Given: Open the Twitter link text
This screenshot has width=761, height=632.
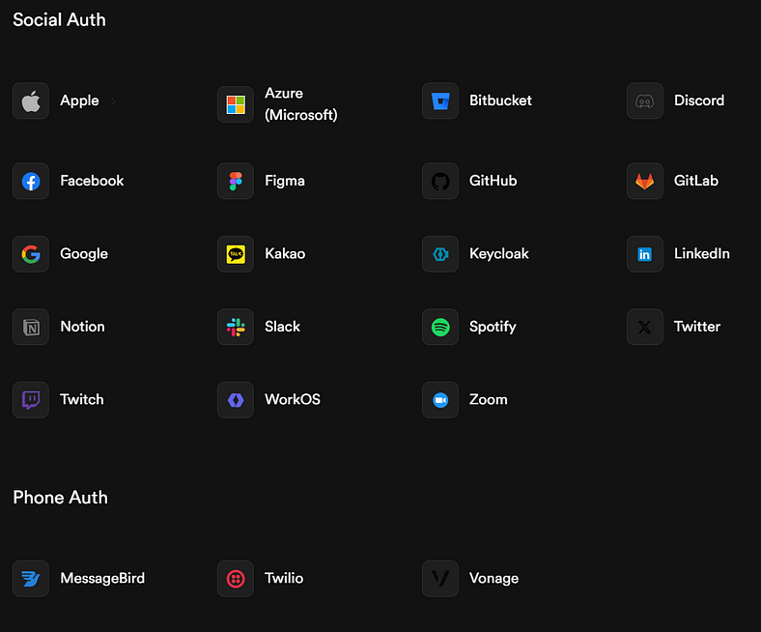Looking at the screenshot, I should (697, 327).
